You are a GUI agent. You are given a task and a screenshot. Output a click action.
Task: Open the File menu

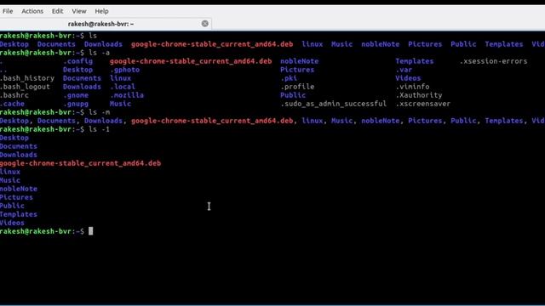point(8,11)
